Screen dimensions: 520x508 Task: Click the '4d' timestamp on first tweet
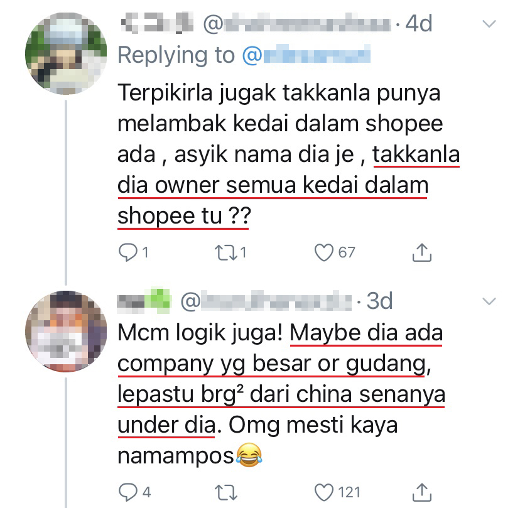[418, 25]
